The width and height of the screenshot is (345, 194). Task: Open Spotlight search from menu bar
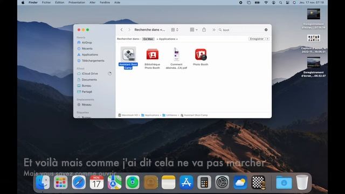pos(280,2)
